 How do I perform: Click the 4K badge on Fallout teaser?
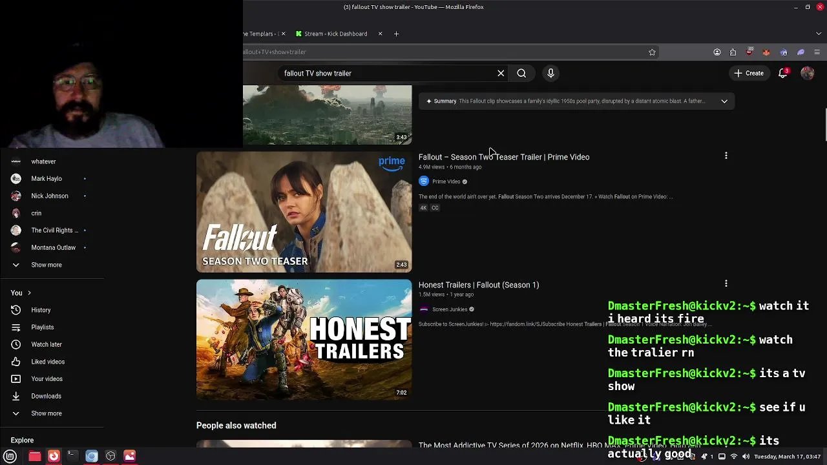click(423, 208)
